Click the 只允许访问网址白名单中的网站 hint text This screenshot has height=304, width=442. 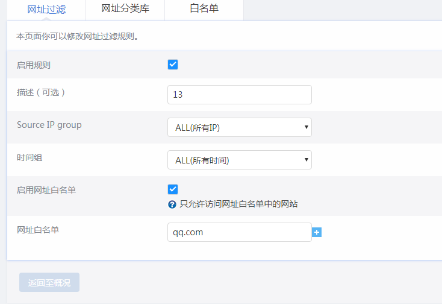click(x=239, y=204)
